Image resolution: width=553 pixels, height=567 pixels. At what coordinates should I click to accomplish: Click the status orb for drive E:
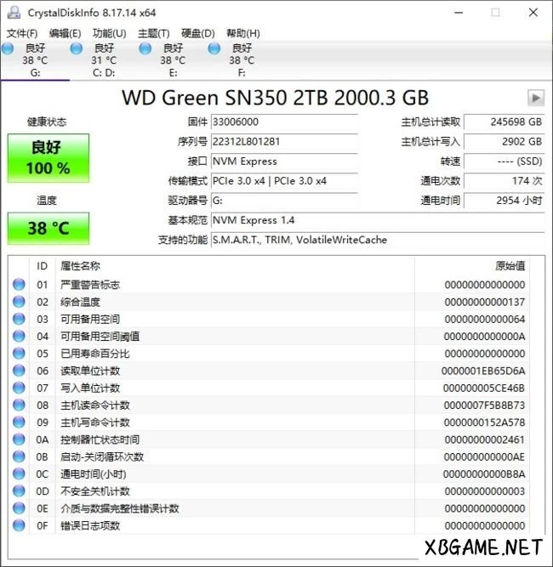[145, 49]
